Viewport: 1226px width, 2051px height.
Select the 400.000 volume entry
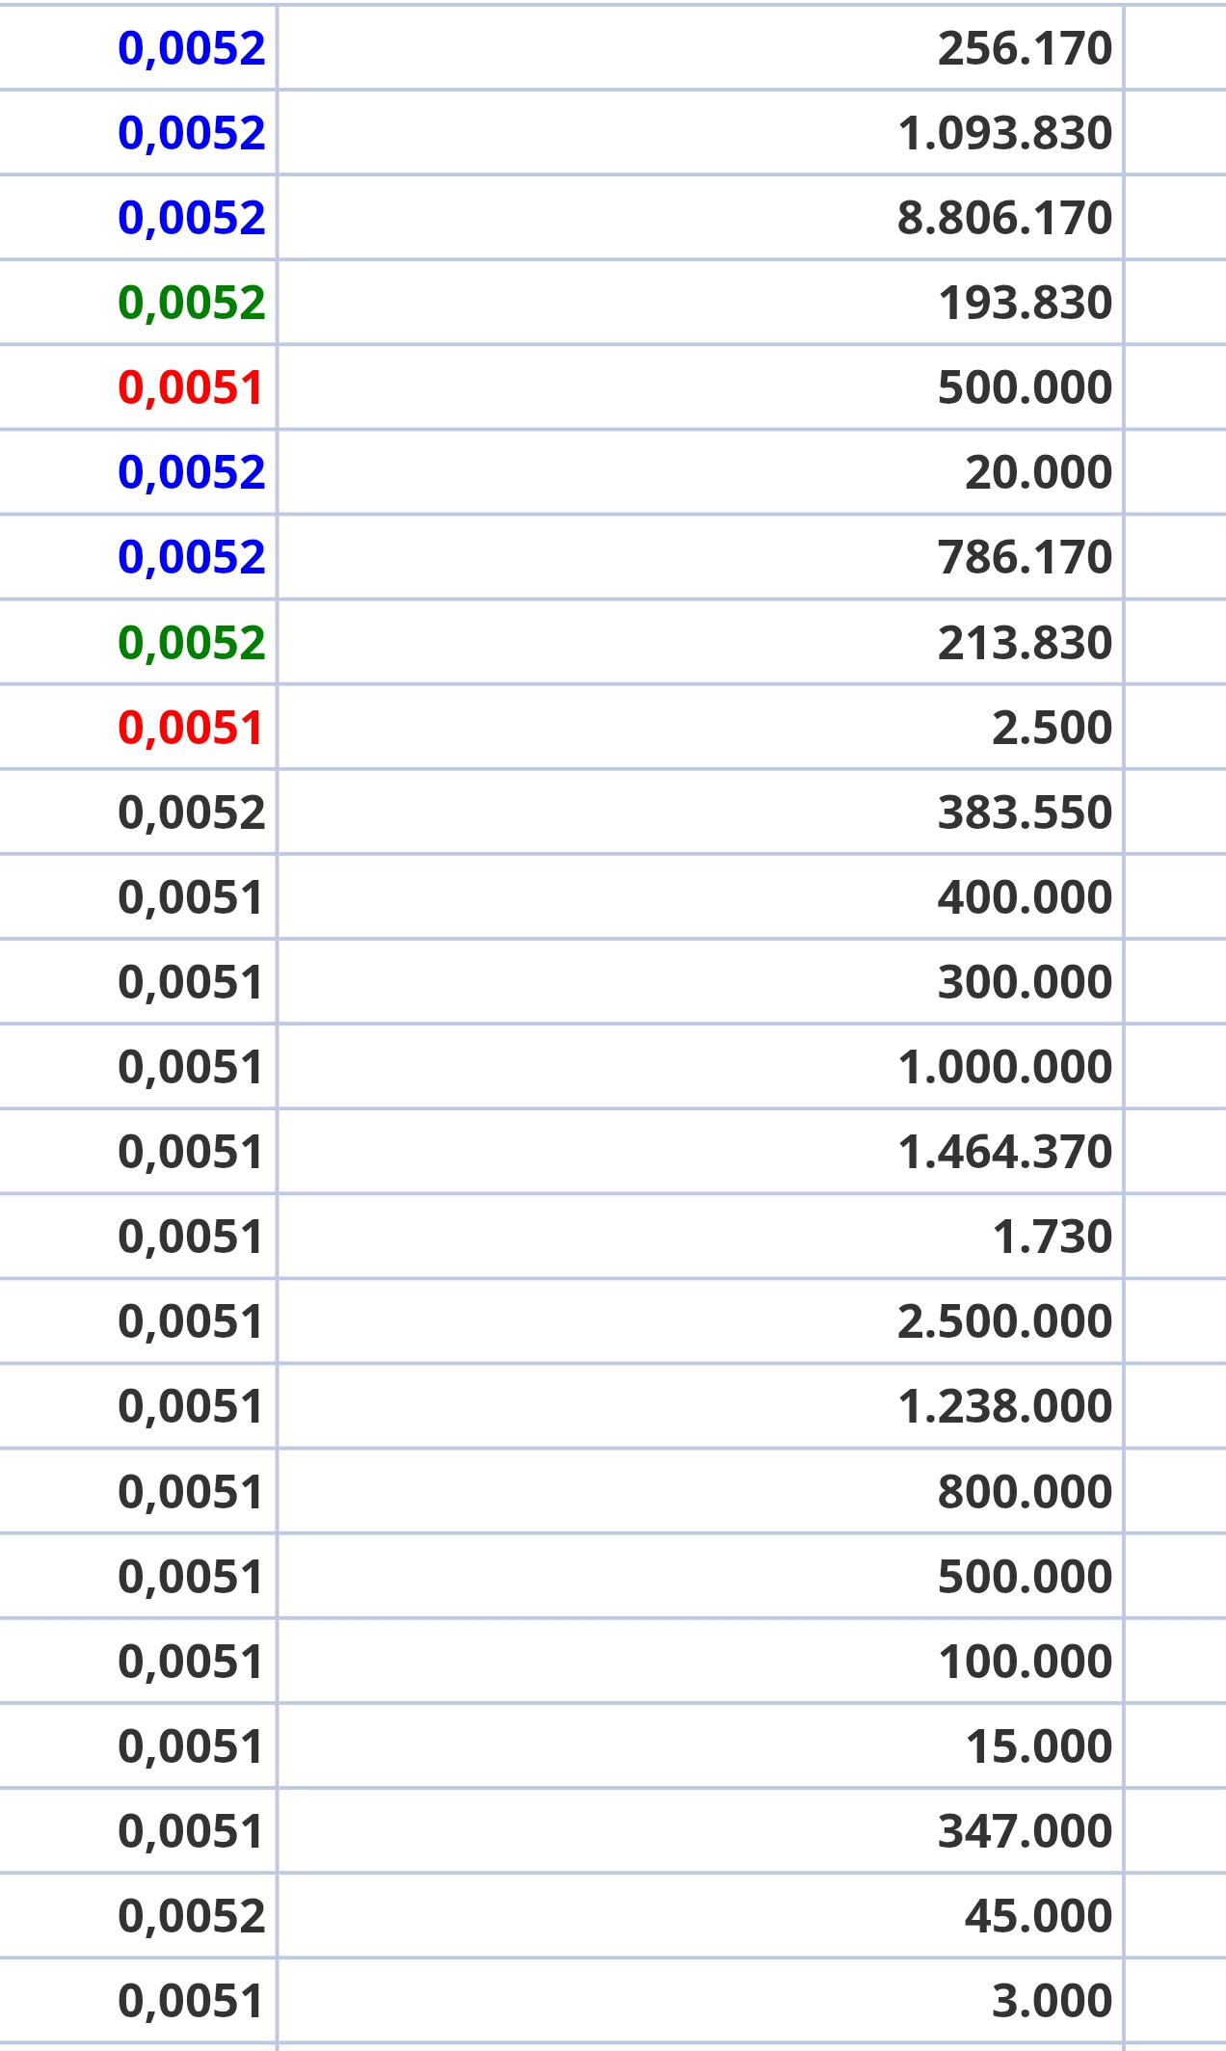coord(1025,897)
